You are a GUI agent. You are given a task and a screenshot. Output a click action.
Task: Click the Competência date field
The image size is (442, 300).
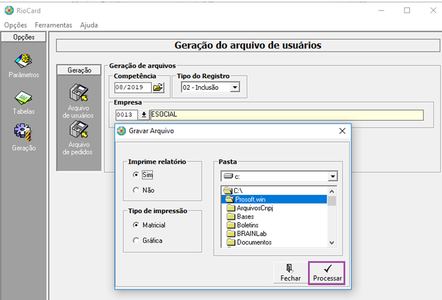click(133, 87)
